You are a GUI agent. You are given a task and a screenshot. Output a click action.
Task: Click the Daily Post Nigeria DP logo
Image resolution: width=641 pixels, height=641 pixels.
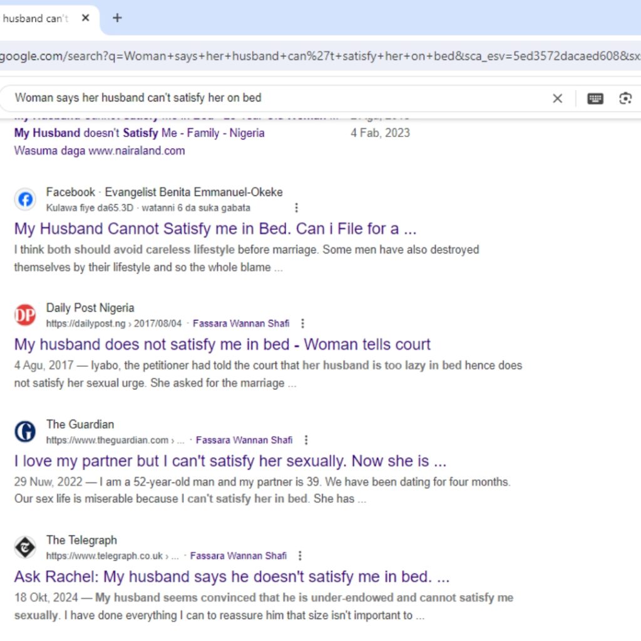point(25,315)
